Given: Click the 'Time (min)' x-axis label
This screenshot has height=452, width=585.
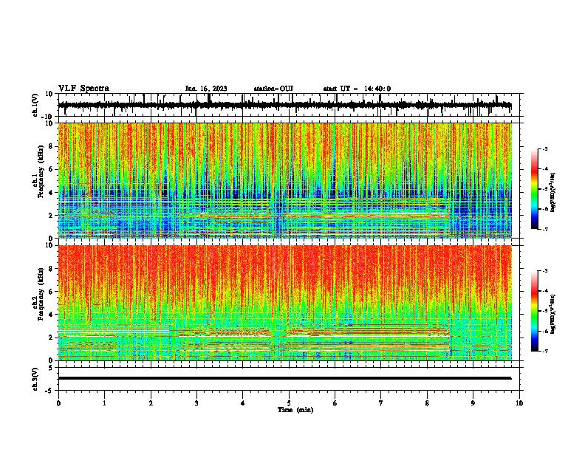Looking at the screenshot, I should [295, 410].
